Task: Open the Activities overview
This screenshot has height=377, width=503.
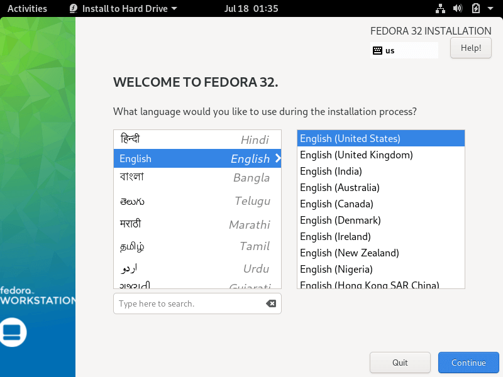Action: [x=27, y=8]
